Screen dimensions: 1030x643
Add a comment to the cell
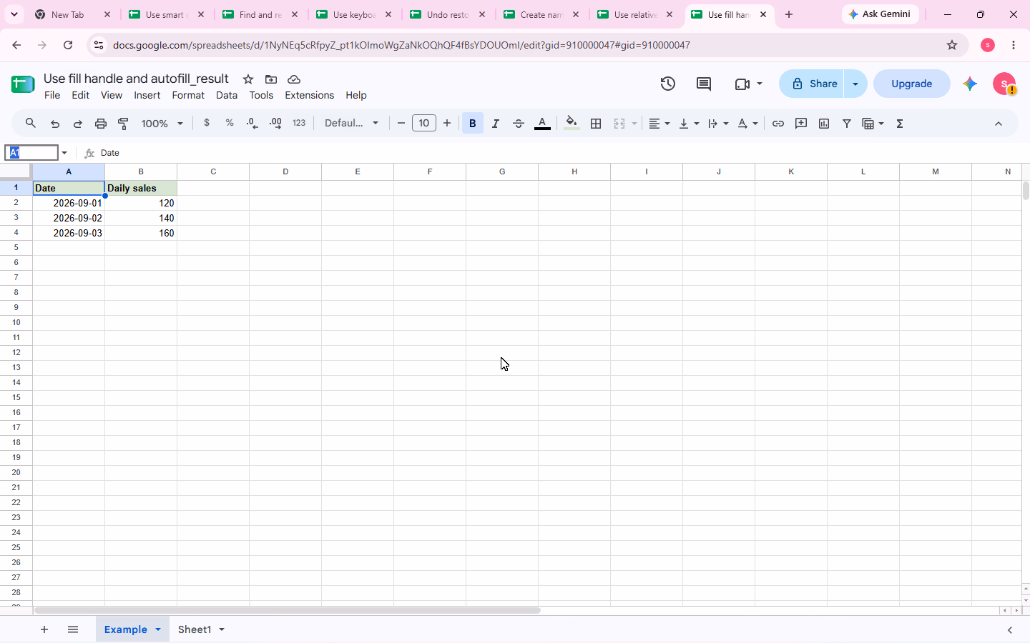pyautogui.click(x=801, y=124)
